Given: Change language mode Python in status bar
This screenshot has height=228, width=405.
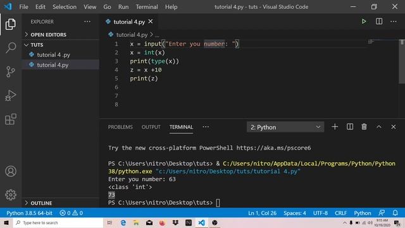Looking at the screenshot, I should click(363, 213).
